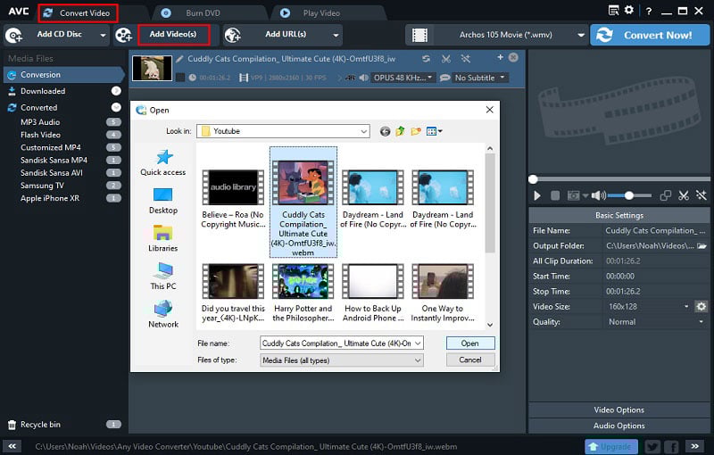The width and height of the screenshot is (714, 455).
Task: Select Desktop in Open dialog places
Action: click(x=163, y=201)
